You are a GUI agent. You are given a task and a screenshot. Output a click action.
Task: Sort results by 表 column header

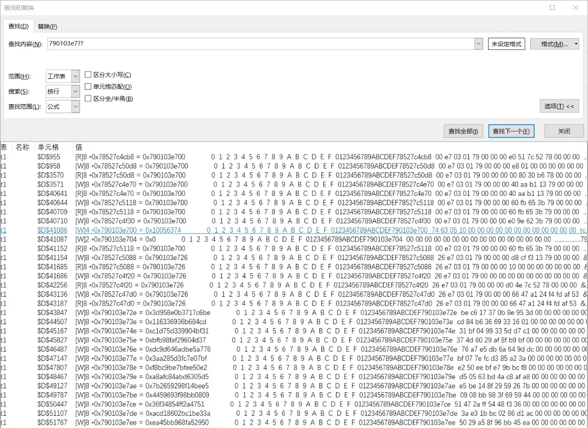(4, 147)
